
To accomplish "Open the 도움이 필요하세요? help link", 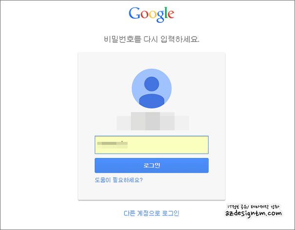I will pos(118,180).
